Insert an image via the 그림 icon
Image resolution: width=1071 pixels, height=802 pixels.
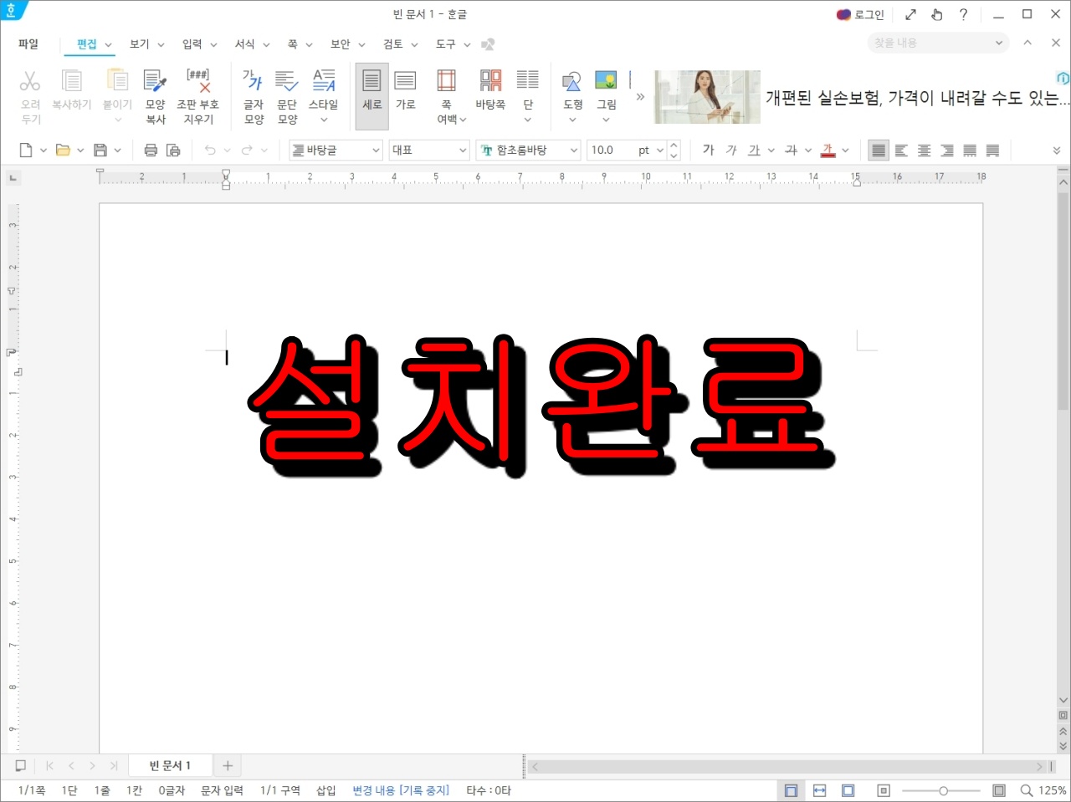coord(606,92)
